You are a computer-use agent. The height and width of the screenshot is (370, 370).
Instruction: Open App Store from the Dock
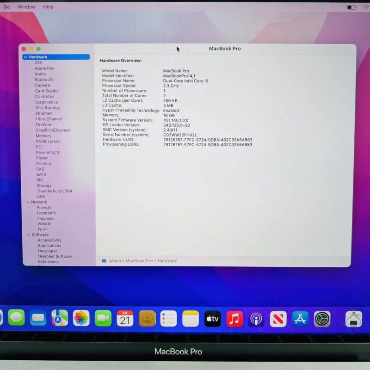click(300, 319)
